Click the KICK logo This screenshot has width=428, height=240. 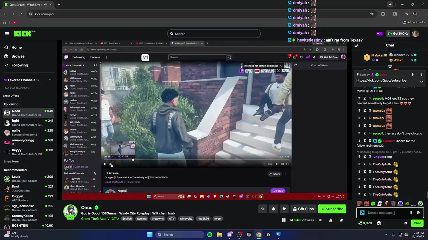tap(24, 33)
